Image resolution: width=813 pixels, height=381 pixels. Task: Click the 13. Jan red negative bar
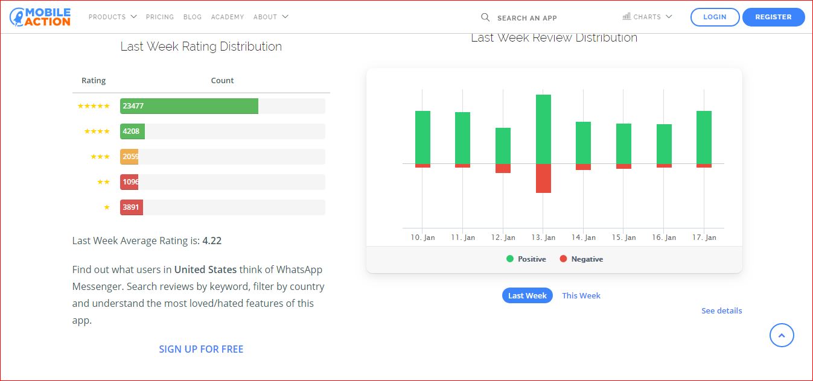(x=543, y=178)
